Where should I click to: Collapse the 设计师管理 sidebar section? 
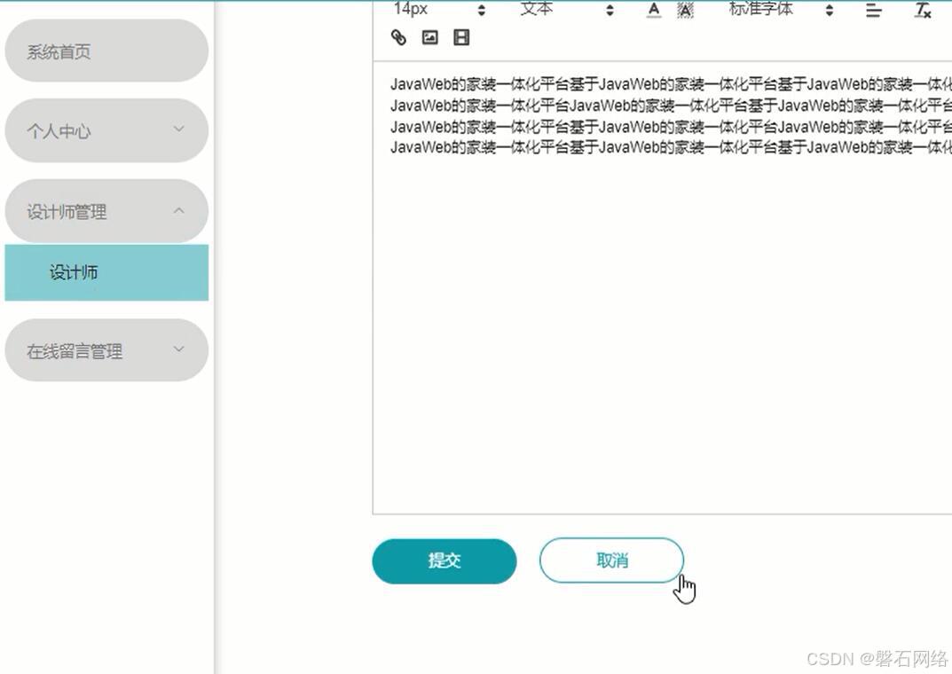click(x=106, y=211)
